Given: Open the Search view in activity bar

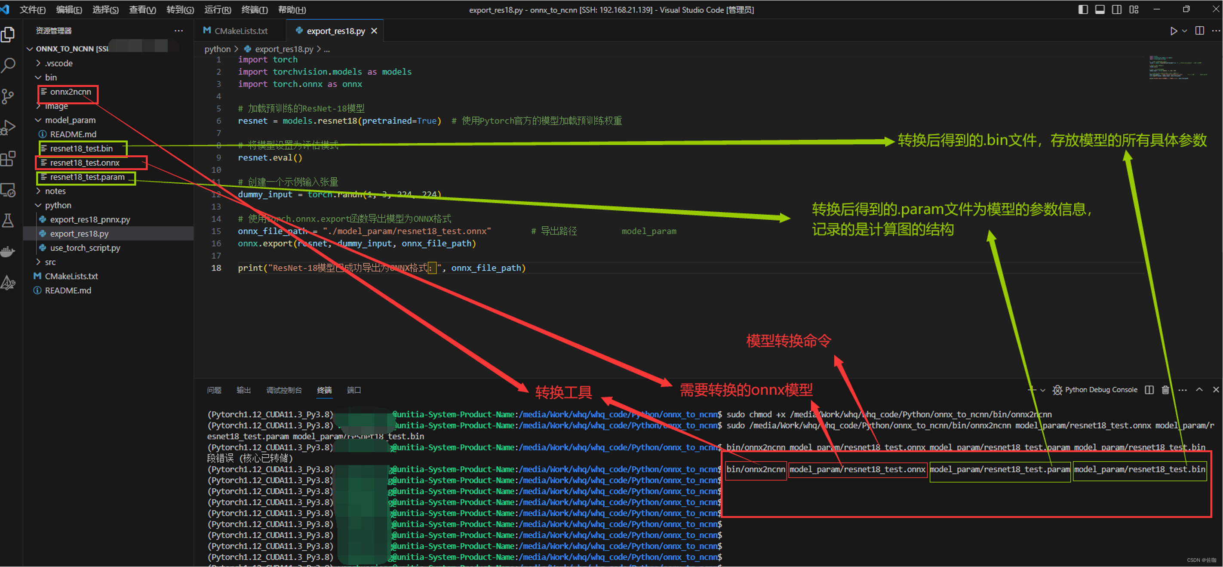Looking at the screenshot, I should 8,65.
